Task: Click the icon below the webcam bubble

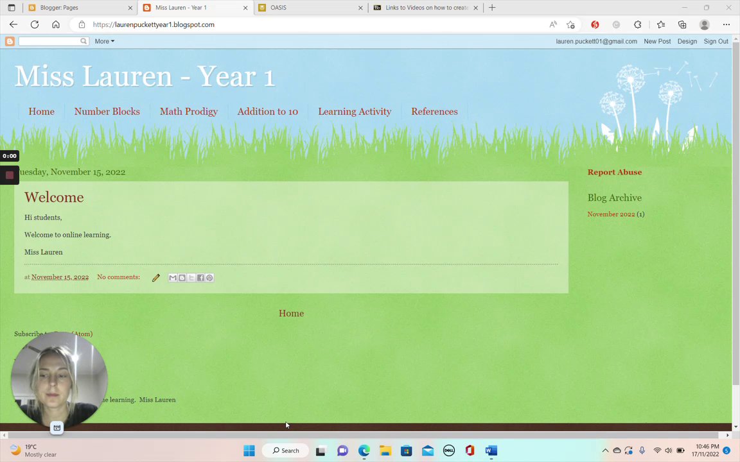Action: point(57,427)
